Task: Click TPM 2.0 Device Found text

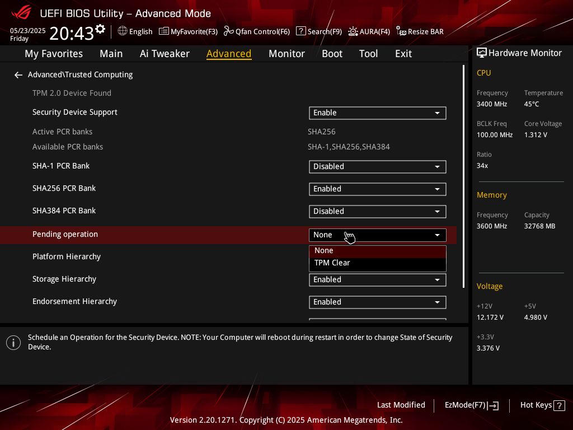Action: point(72,94)
